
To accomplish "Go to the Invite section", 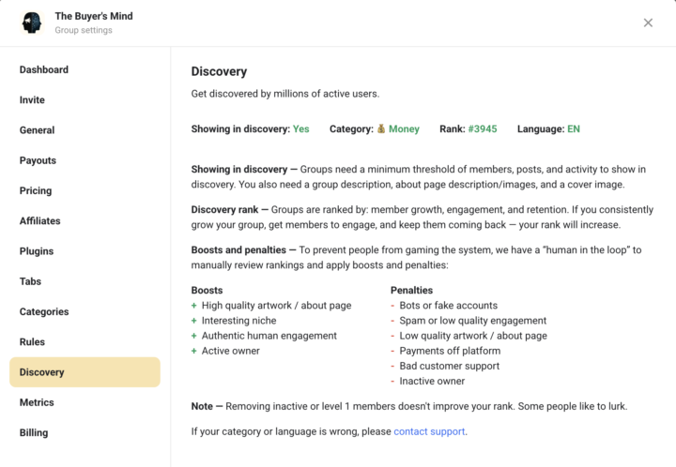I will coord(32,100).
